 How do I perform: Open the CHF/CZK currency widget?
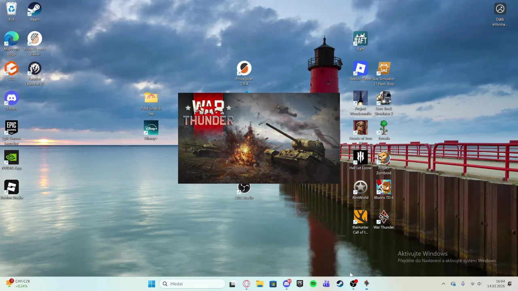click(x=18, y=284)
